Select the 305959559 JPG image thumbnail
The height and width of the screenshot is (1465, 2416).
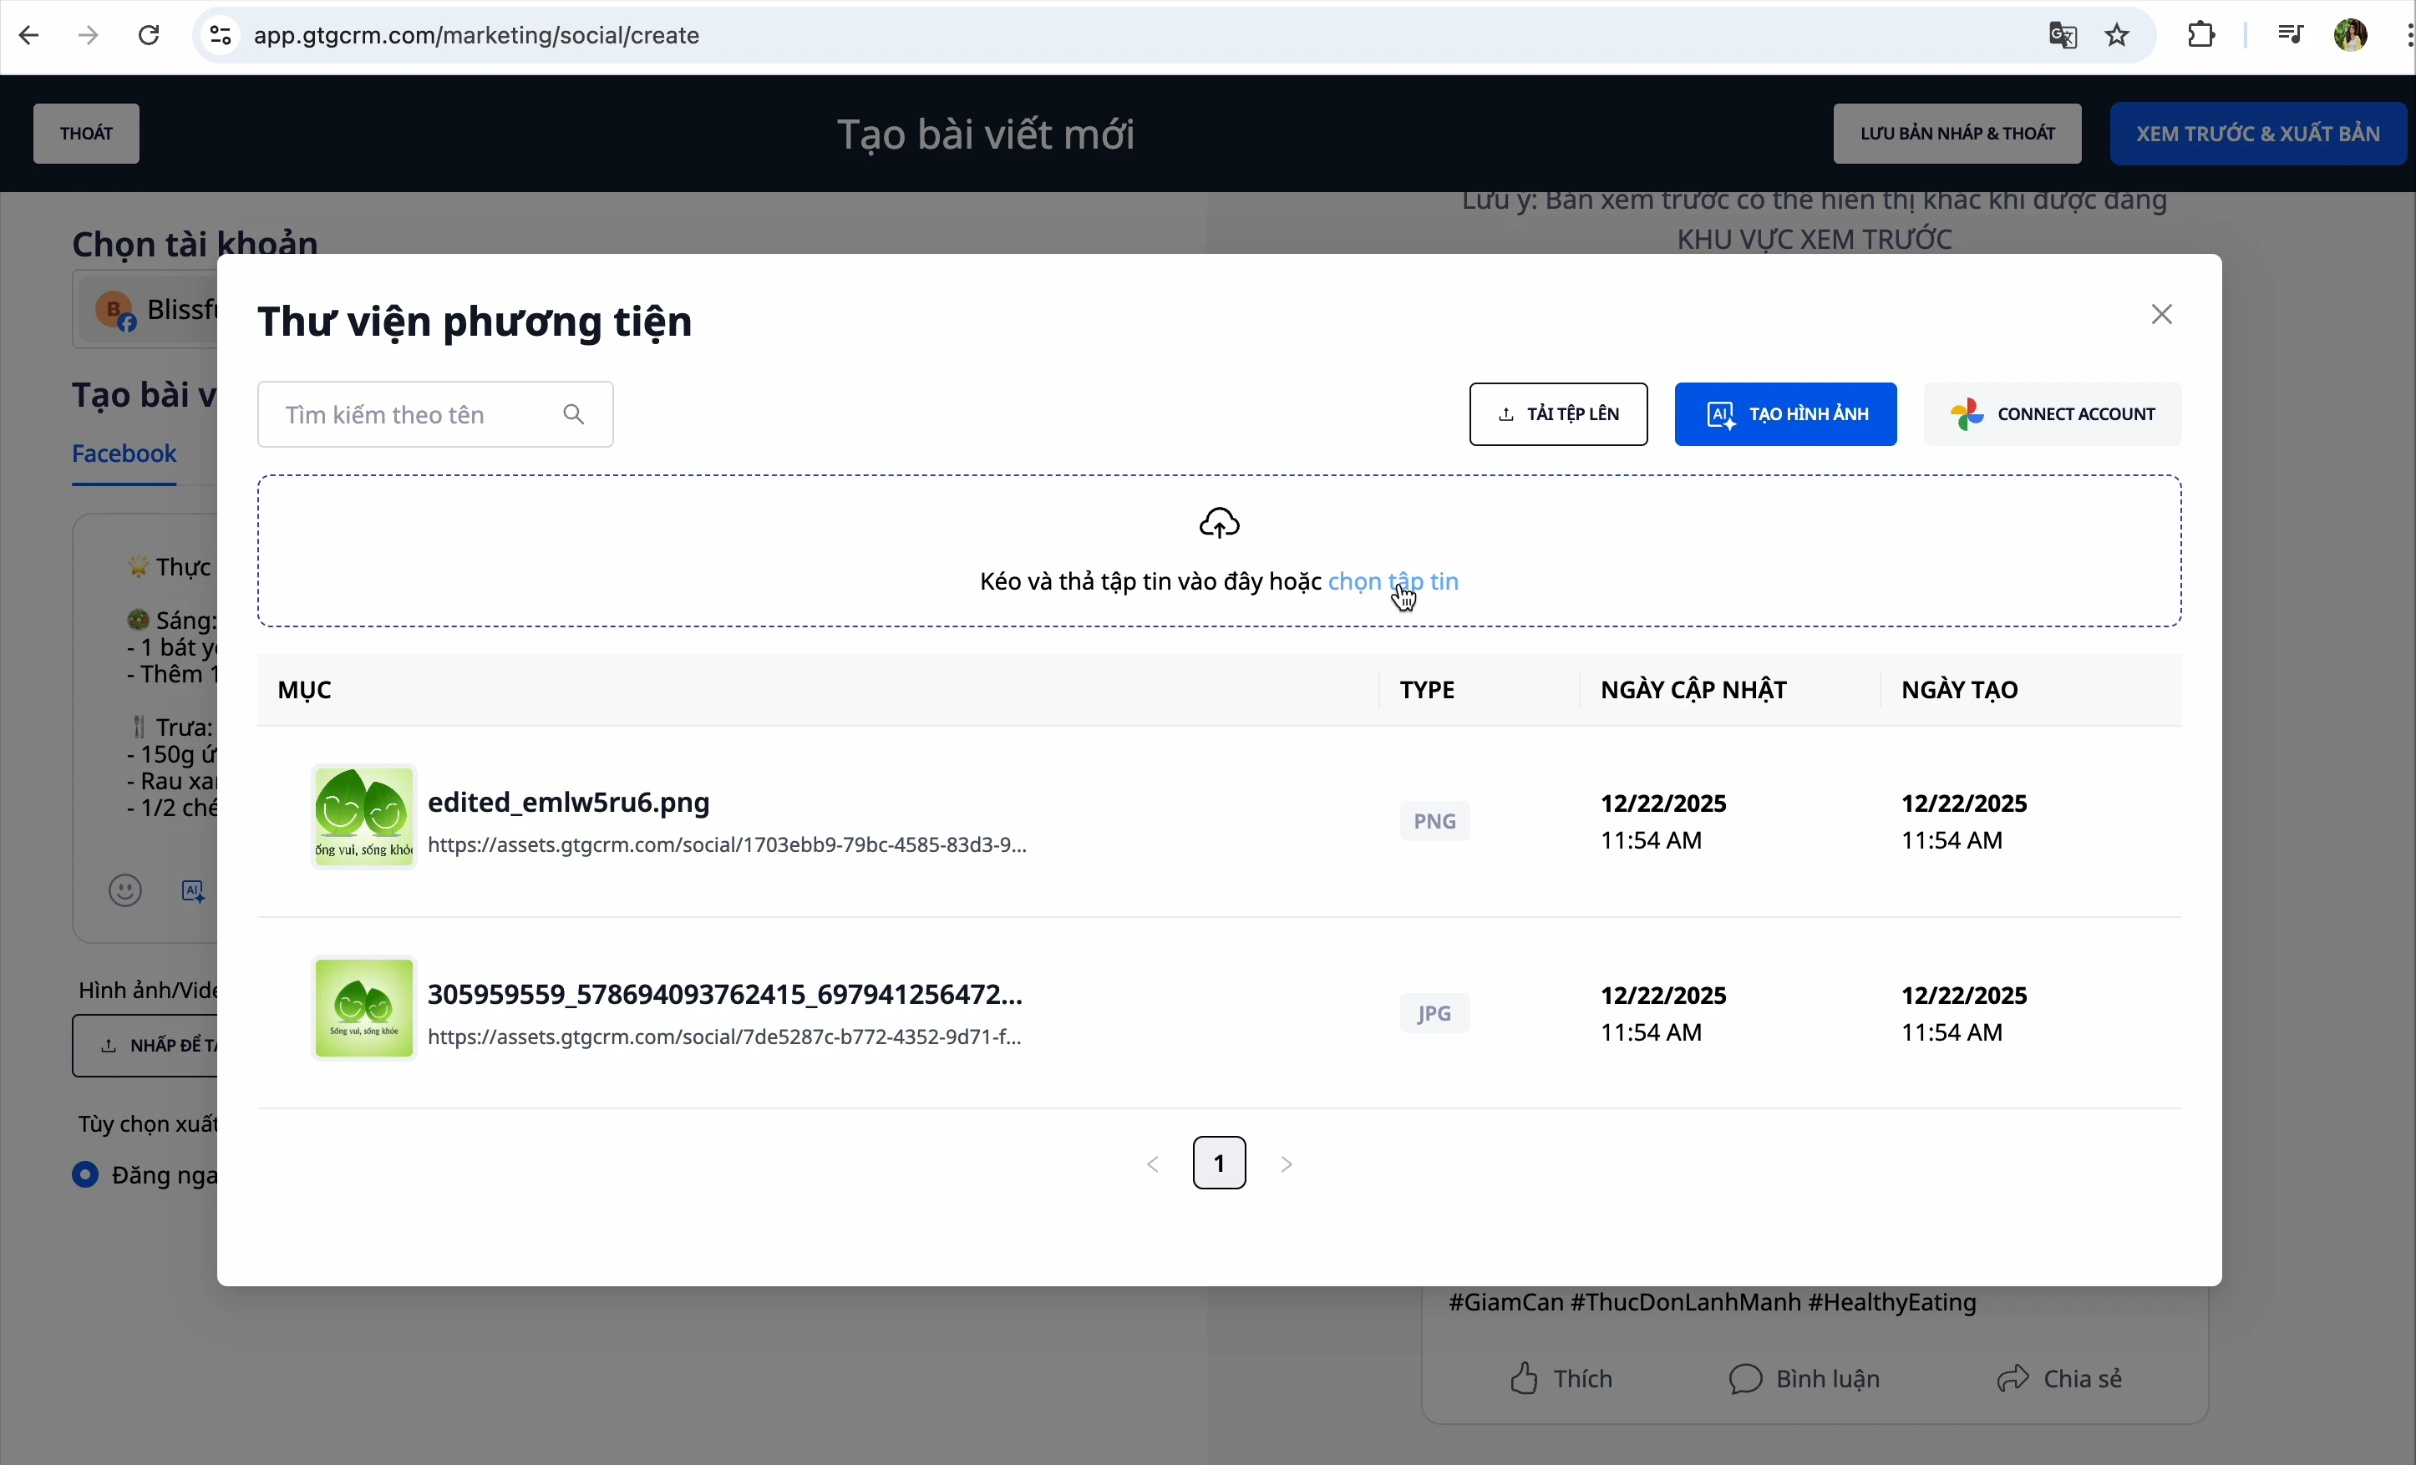(x=363, y=1008)
